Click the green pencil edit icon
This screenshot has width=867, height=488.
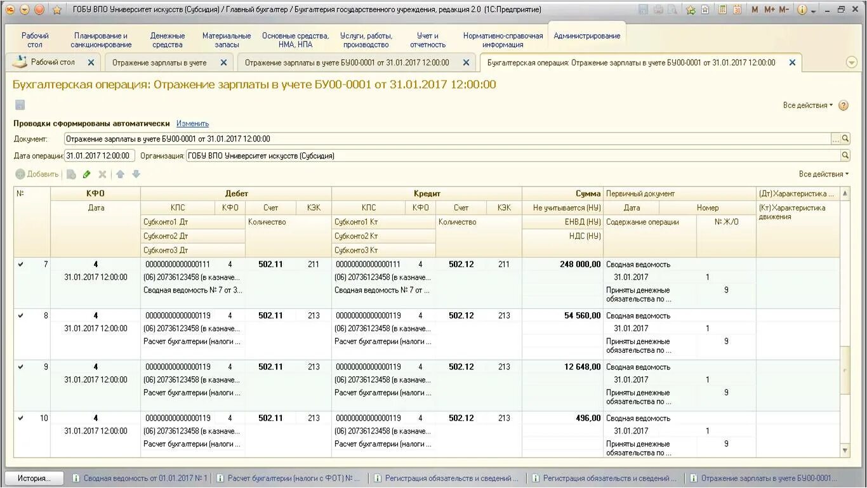[86, 174]
